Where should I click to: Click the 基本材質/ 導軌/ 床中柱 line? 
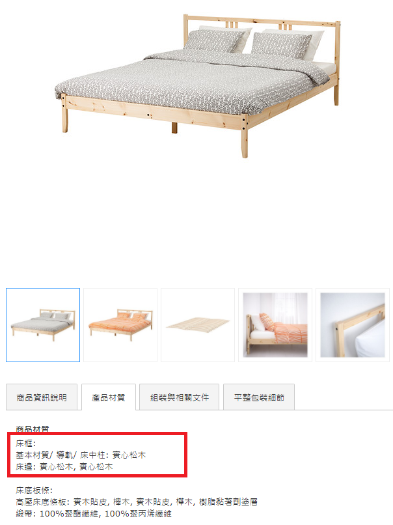[x=81, y=455]
